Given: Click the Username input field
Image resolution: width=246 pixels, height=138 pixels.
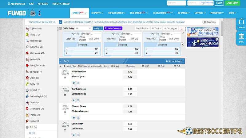Looking at the screenshot, I should (177, 3).
